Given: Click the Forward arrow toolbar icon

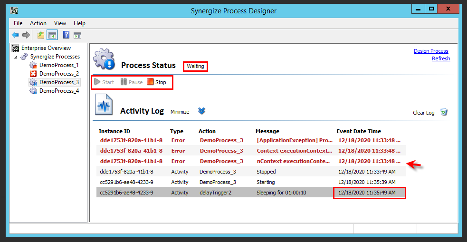Looking at the screenshot, I should 26,35.
